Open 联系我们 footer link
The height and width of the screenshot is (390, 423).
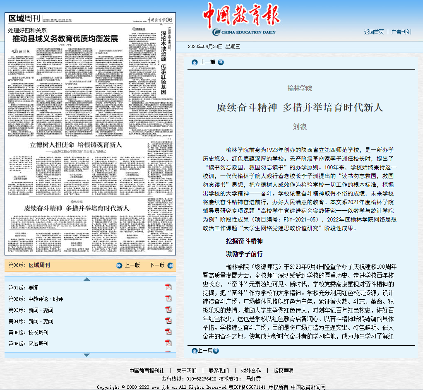pos(219,371)
